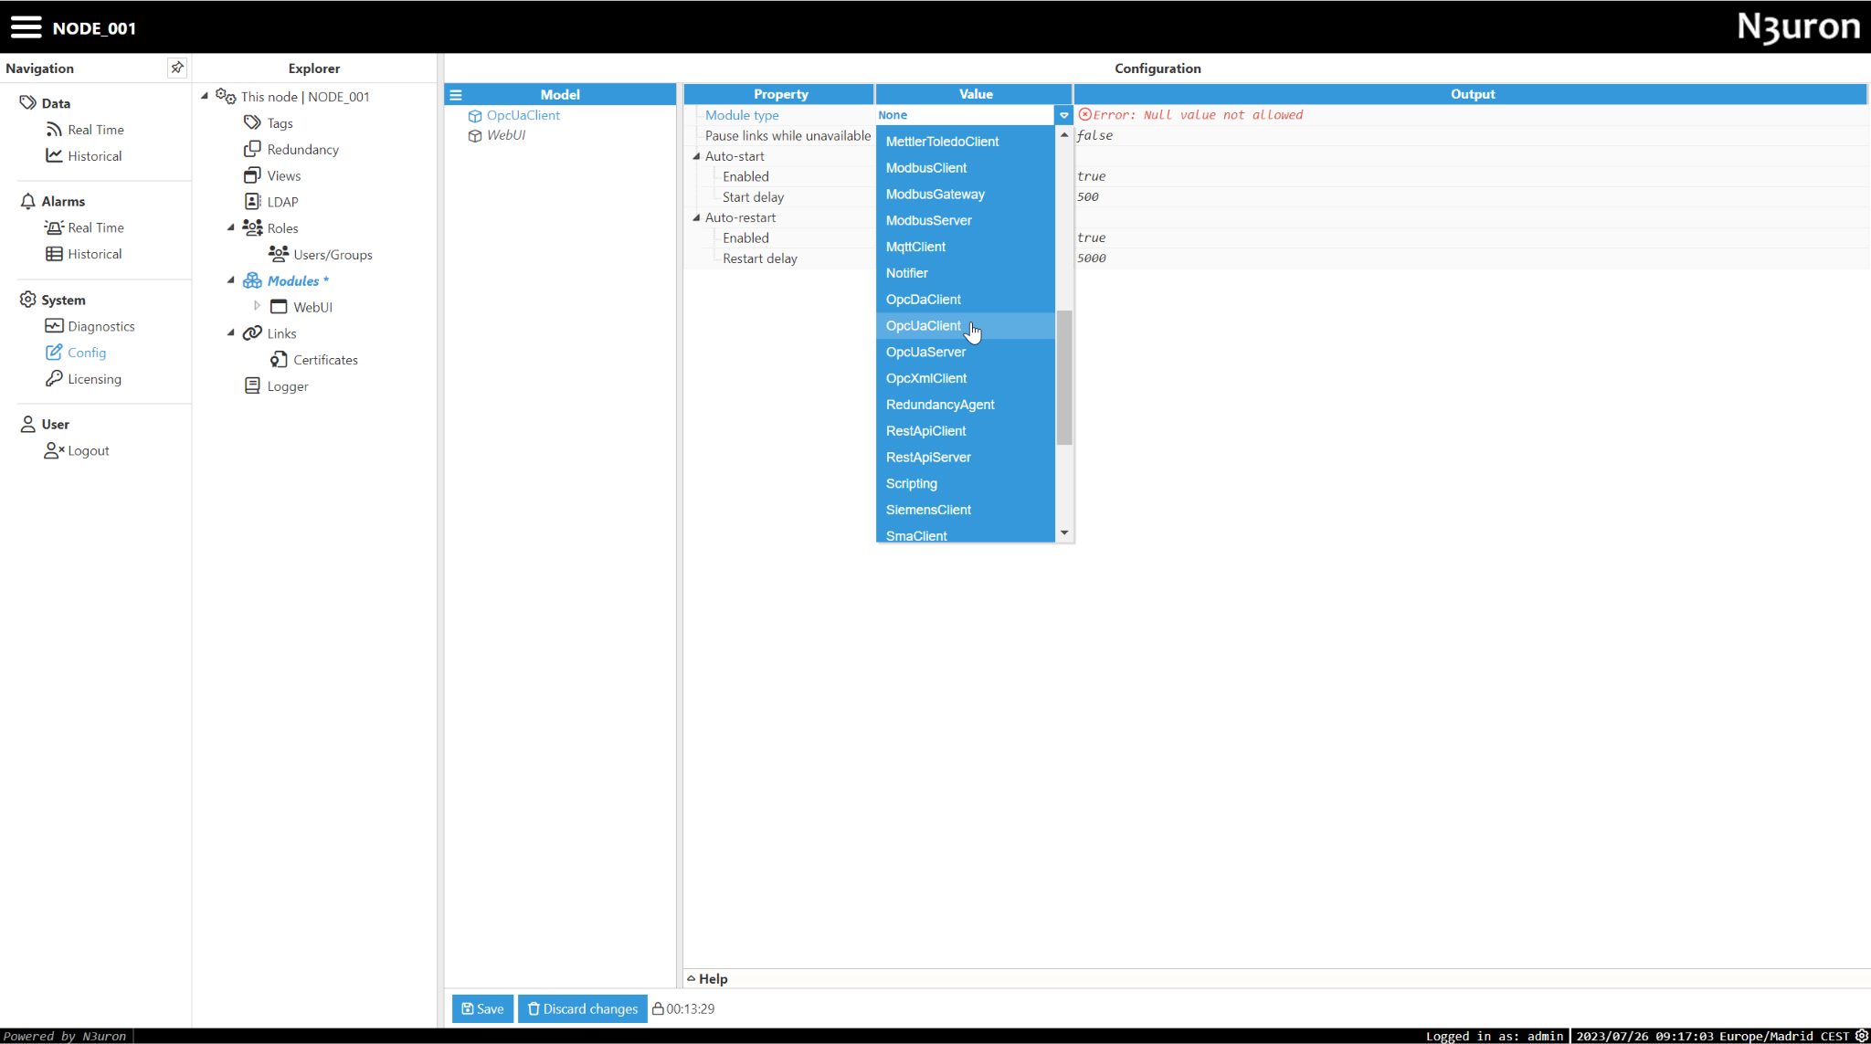Collapse the Modules tree node

coord(231,280)
